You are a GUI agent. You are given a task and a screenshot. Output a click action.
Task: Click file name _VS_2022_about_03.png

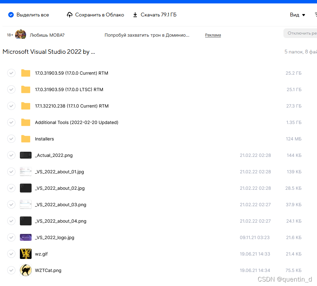pos(61,205)
